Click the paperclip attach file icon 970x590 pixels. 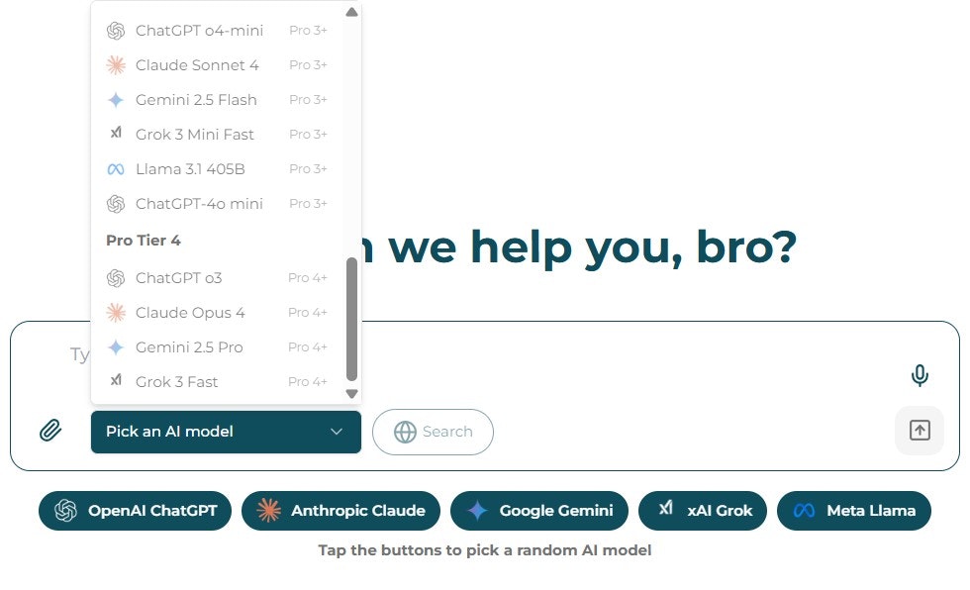(50, 431)
